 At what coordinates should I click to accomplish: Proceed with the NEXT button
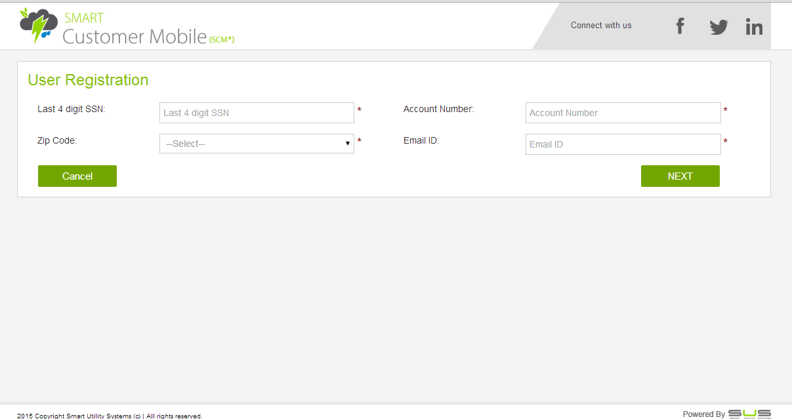pyautogui.click(x=680, y=176)
